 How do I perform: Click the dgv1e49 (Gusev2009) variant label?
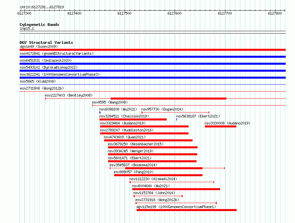click(39, 46)
